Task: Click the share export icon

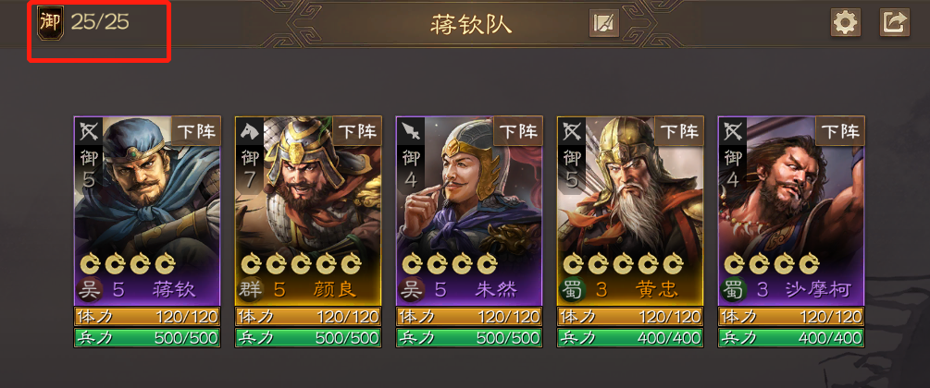Action: point(895,23)
